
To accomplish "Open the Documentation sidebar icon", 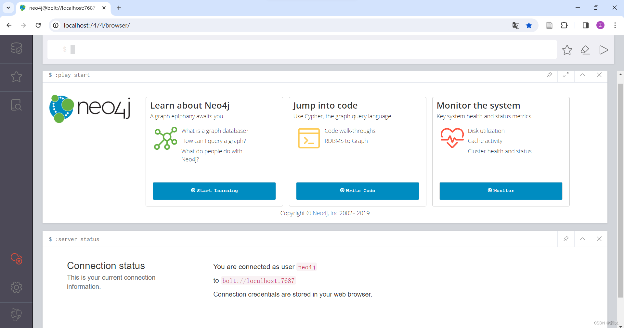I will [16, 105].
